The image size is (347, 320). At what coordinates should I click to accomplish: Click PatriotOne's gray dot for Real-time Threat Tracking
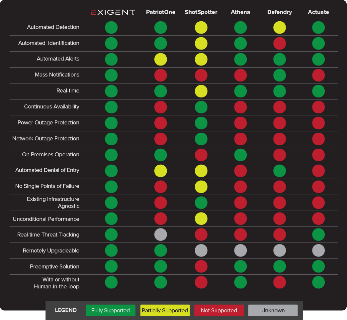[161, 235]
